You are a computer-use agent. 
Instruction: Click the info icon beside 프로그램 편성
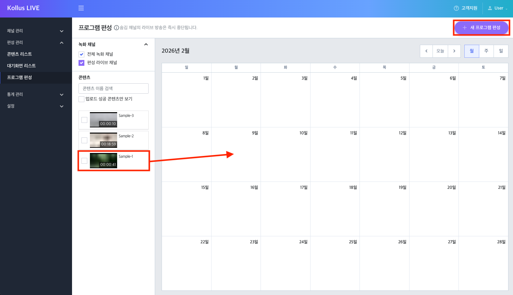click(116, 28)
